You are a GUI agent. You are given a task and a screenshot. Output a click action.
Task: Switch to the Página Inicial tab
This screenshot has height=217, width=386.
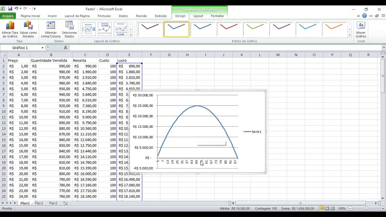(x=30, y=16)
